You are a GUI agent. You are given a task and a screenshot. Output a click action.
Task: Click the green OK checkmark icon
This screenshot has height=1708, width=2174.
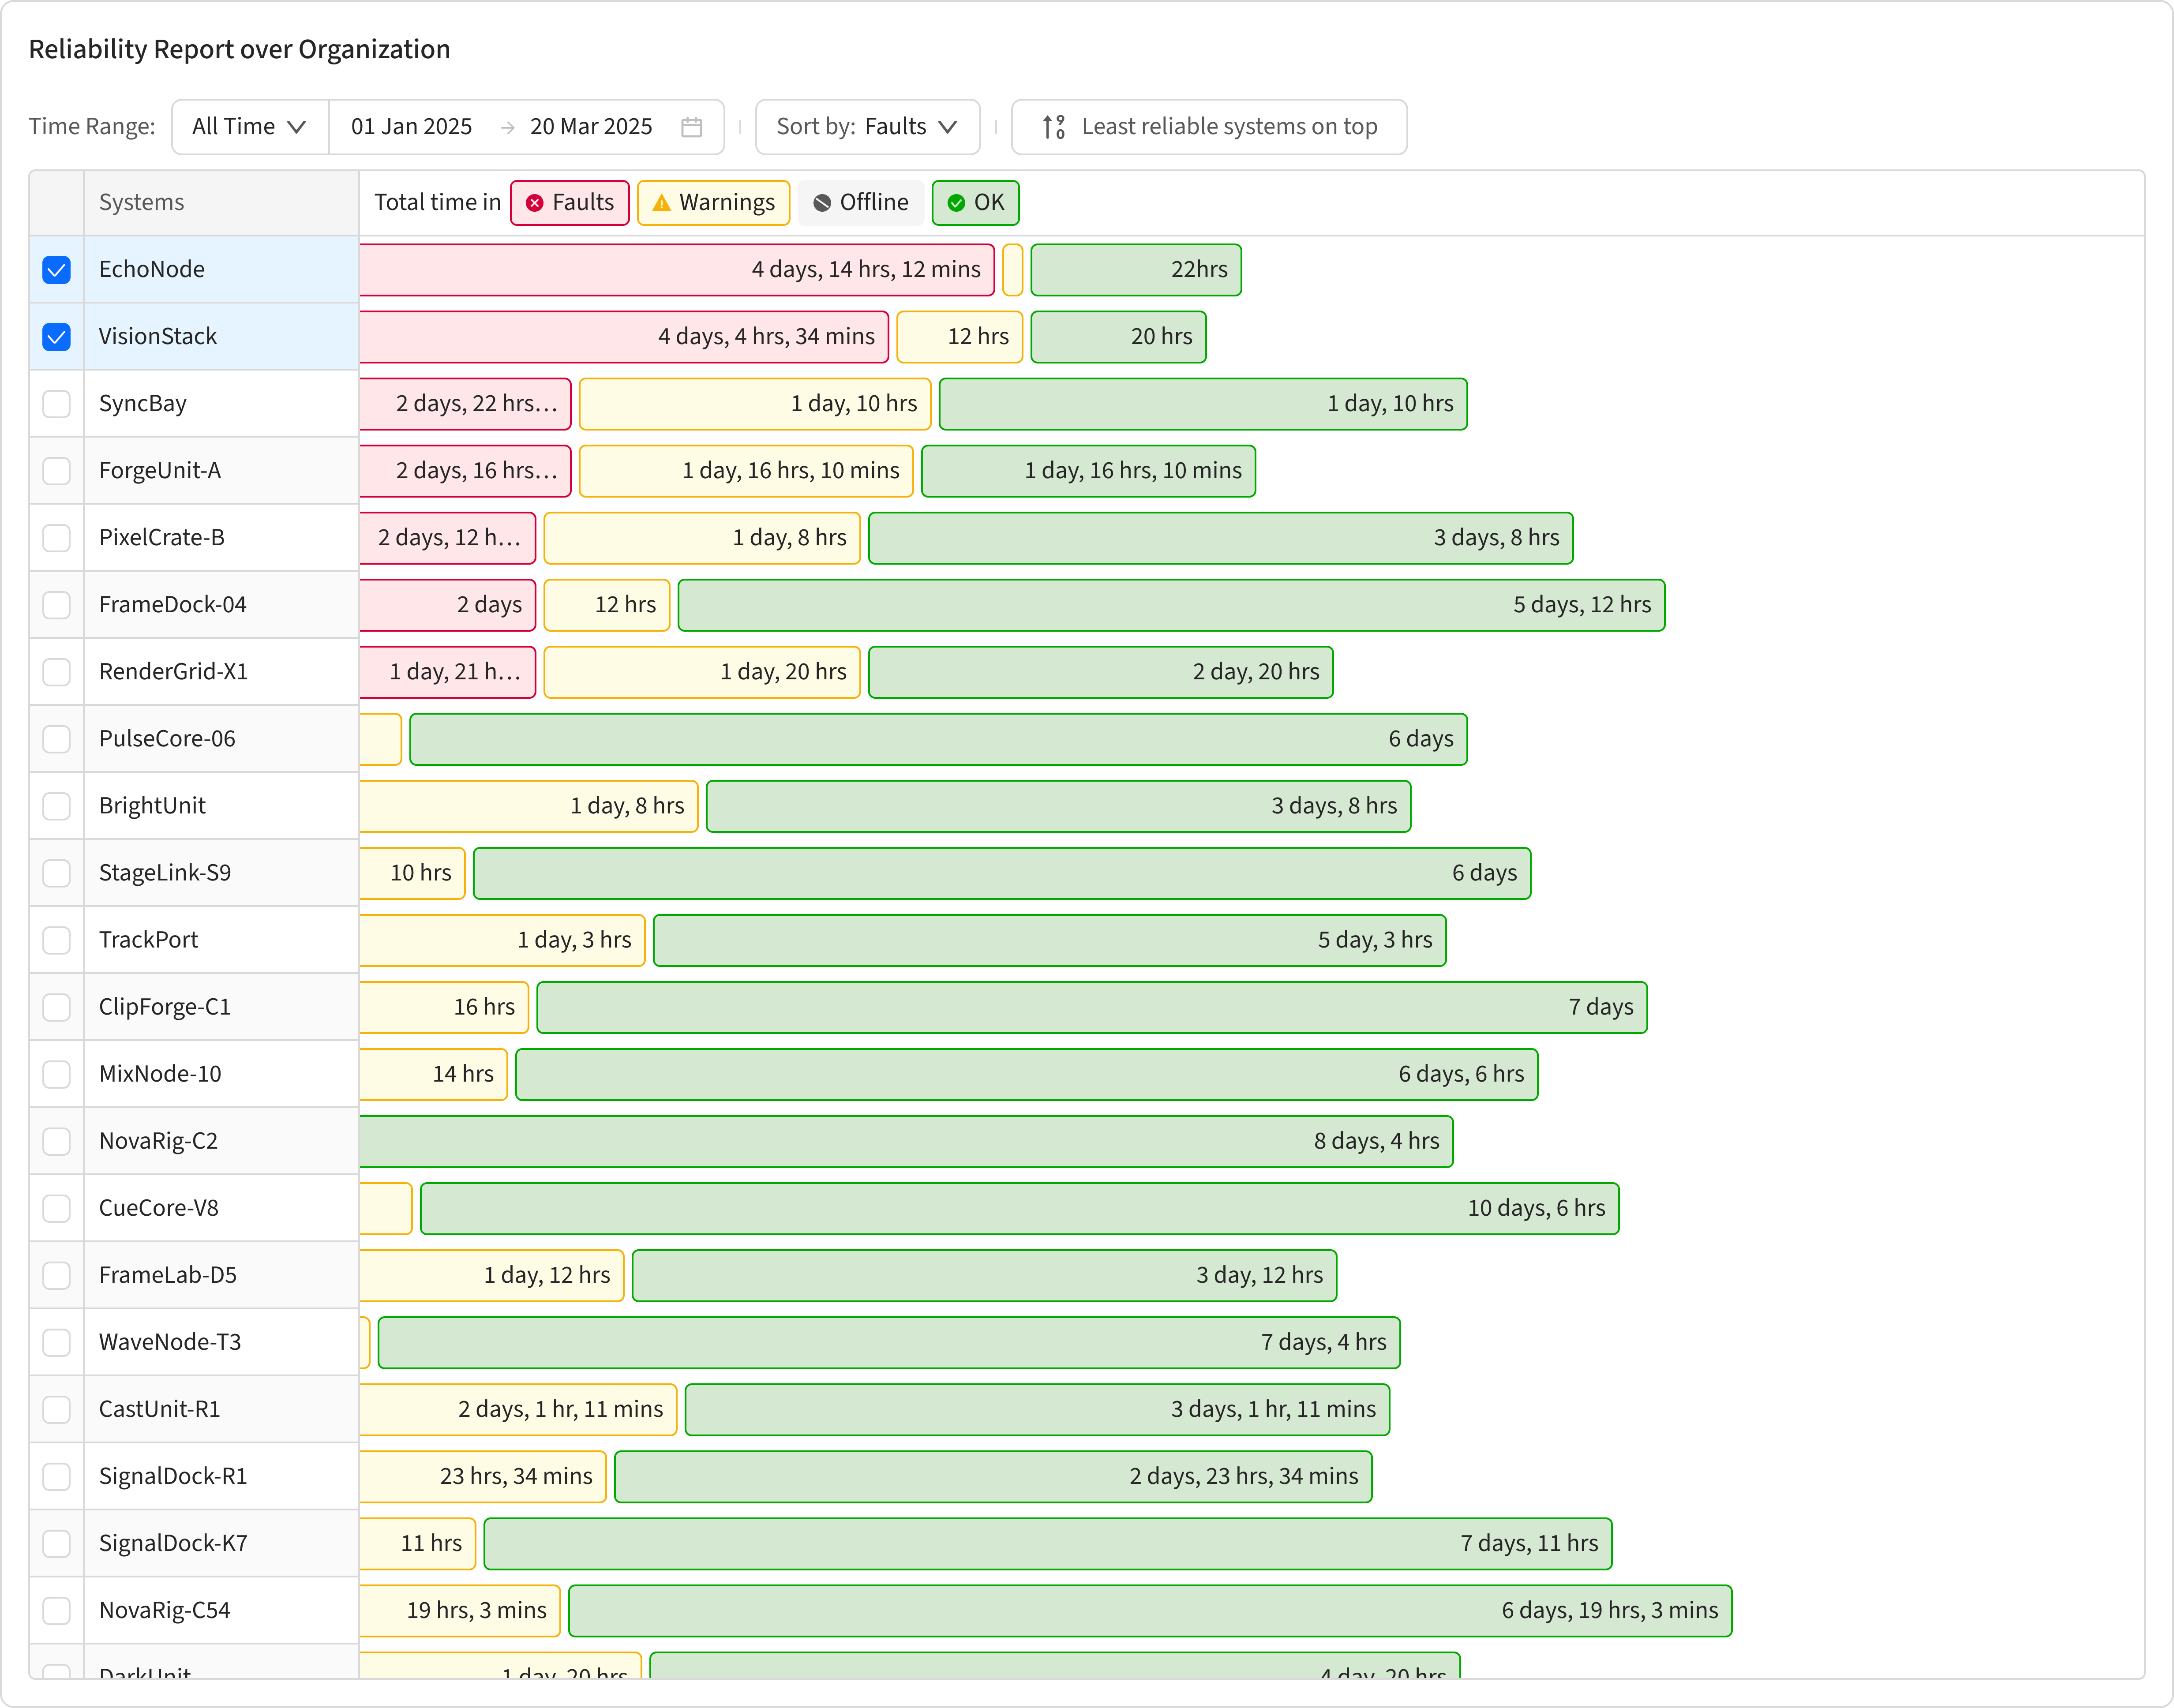[956, 203]
